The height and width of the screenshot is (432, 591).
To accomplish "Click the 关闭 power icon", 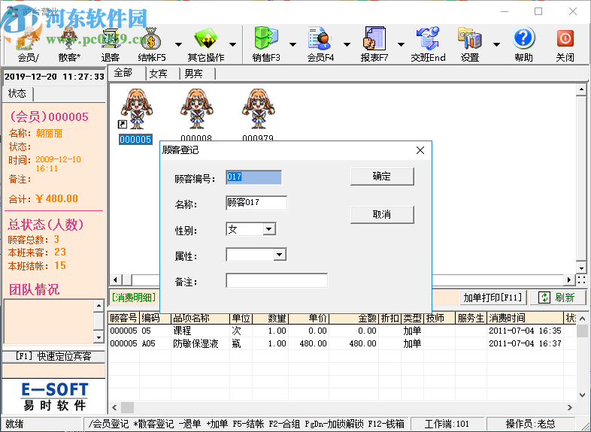I will 565,44.
